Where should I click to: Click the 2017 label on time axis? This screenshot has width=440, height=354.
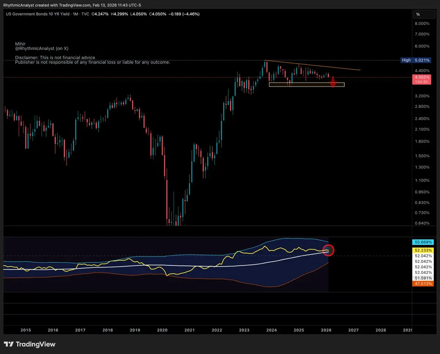(x=80, y=330)
